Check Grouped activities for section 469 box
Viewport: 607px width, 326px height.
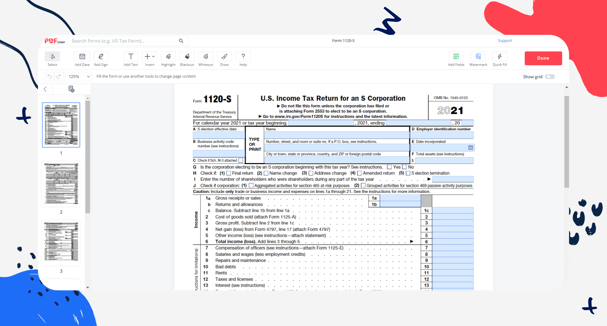click(363, 186)
